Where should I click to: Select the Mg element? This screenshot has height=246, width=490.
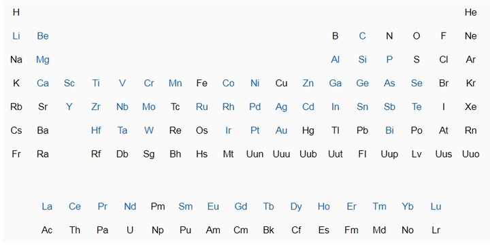click(43, 60)
